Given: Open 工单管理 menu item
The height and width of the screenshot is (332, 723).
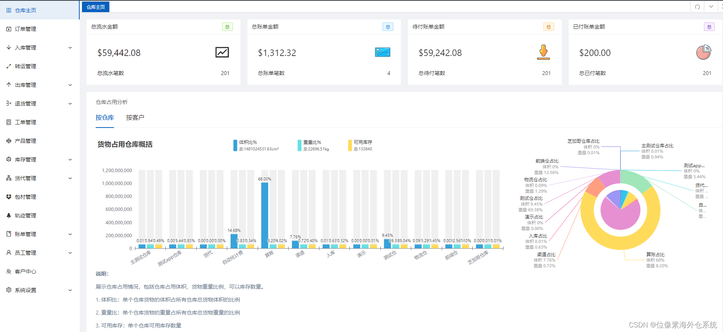Looking at the screenshot, I should point(40,122).
